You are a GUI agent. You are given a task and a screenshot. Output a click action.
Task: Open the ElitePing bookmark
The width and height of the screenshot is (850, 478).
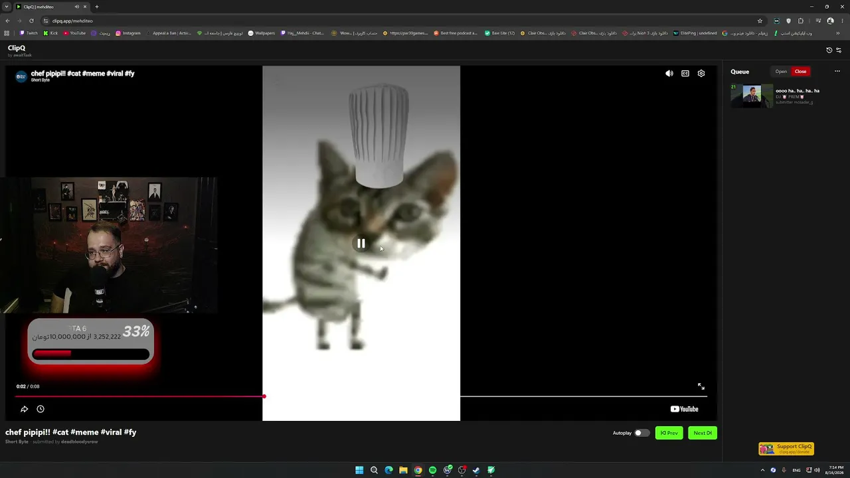[x=695, y=33]
